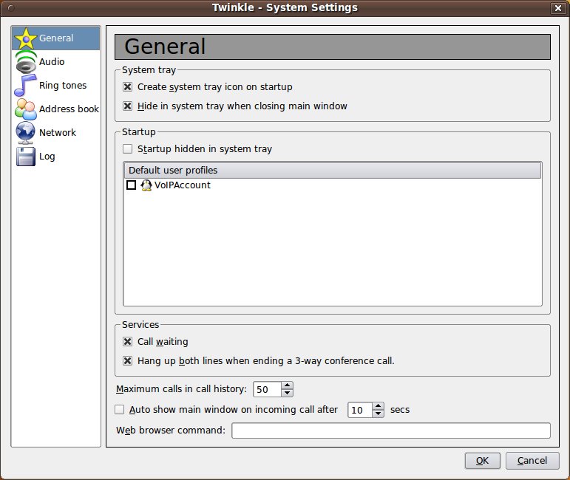Open Address book people icon
Screen dimensions: 570x480
click(x=26, y=109)
